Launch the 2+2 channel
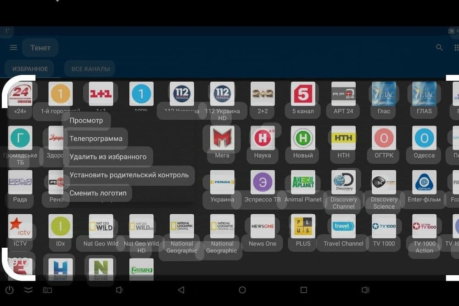459x306 pixels. tap(263, 94)
